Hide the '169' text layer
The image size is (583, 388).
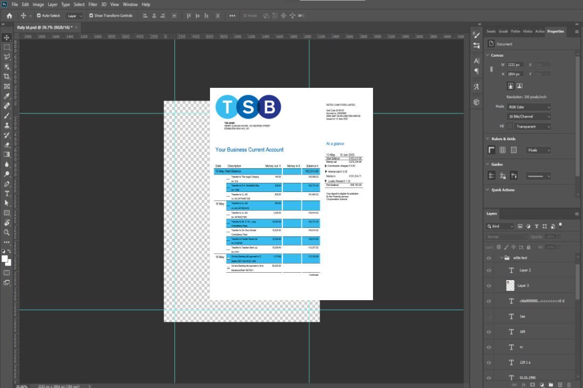coord(489,332)
